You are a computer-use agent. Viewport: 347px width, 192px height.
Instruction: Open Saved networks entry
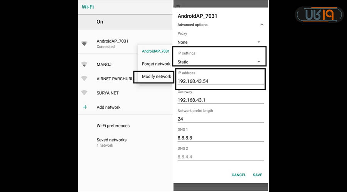pos(111,142)
